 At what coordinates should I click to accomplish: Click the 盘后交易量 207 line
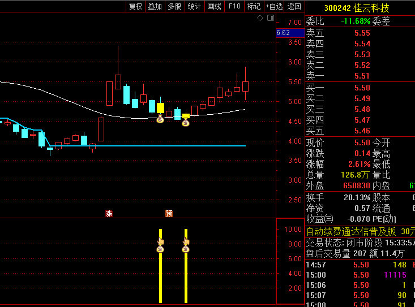pyautogui.click(x=355, y=254)
